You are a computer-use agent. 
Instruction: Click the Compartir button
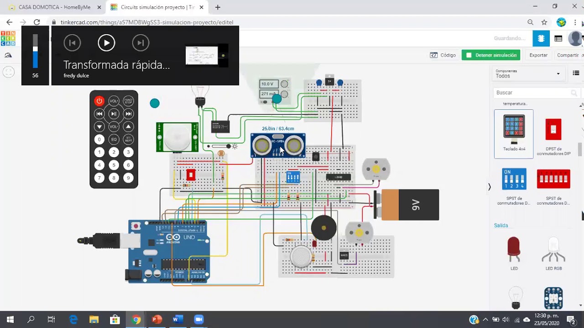click(568, 55)
